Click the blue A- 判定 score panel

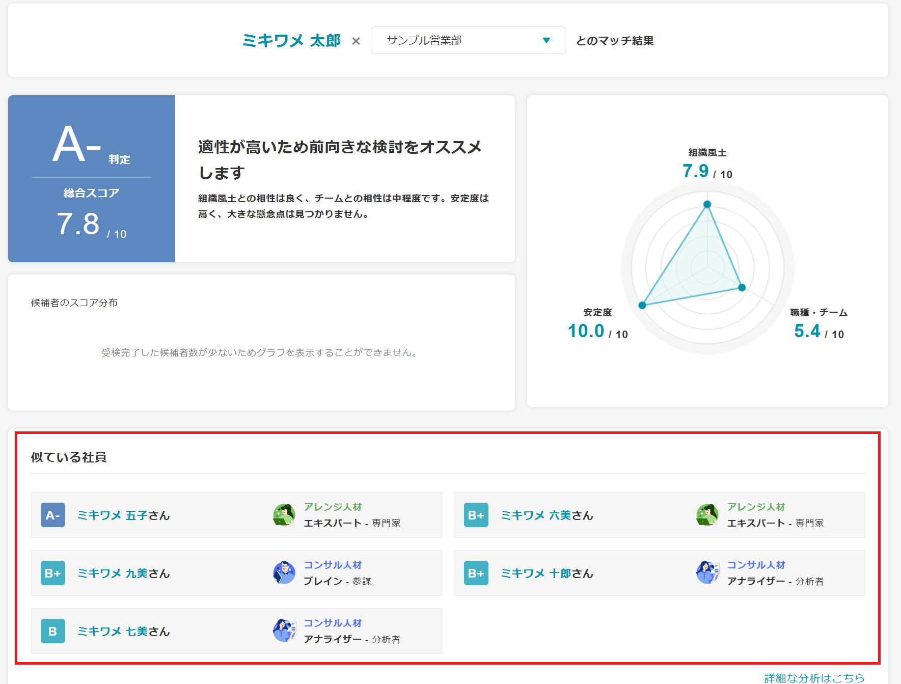92,179
